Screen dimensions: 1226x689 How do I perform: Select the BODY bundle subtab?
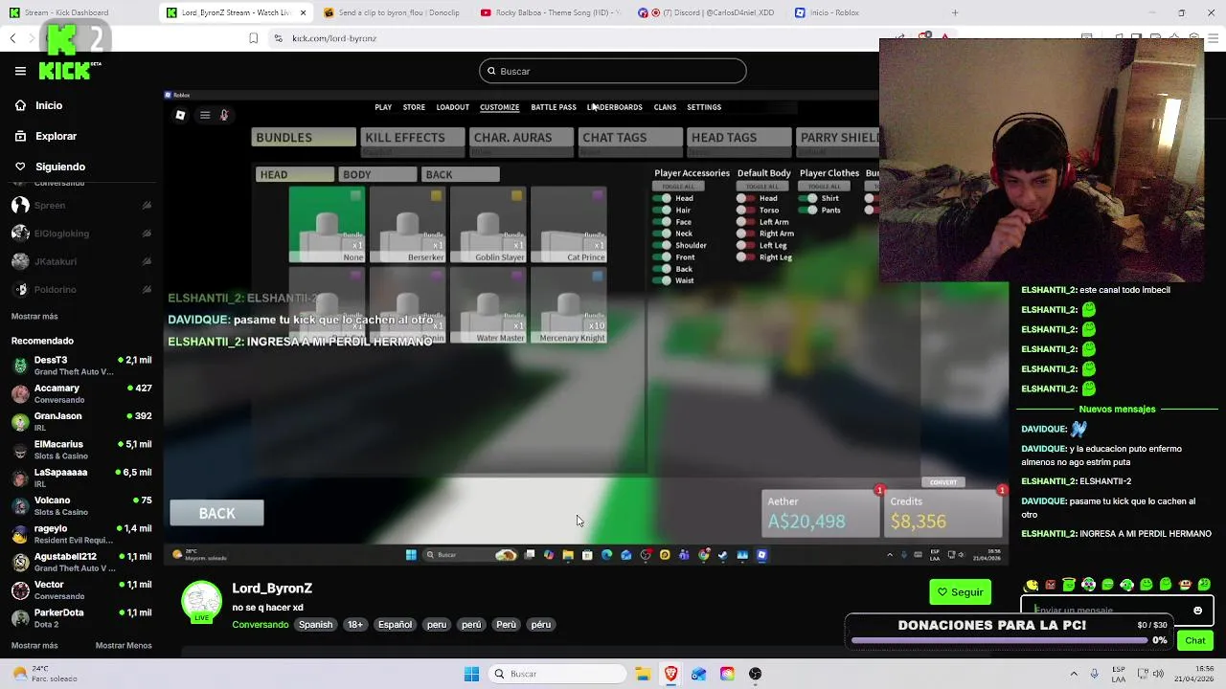click(x=377, y=174)
